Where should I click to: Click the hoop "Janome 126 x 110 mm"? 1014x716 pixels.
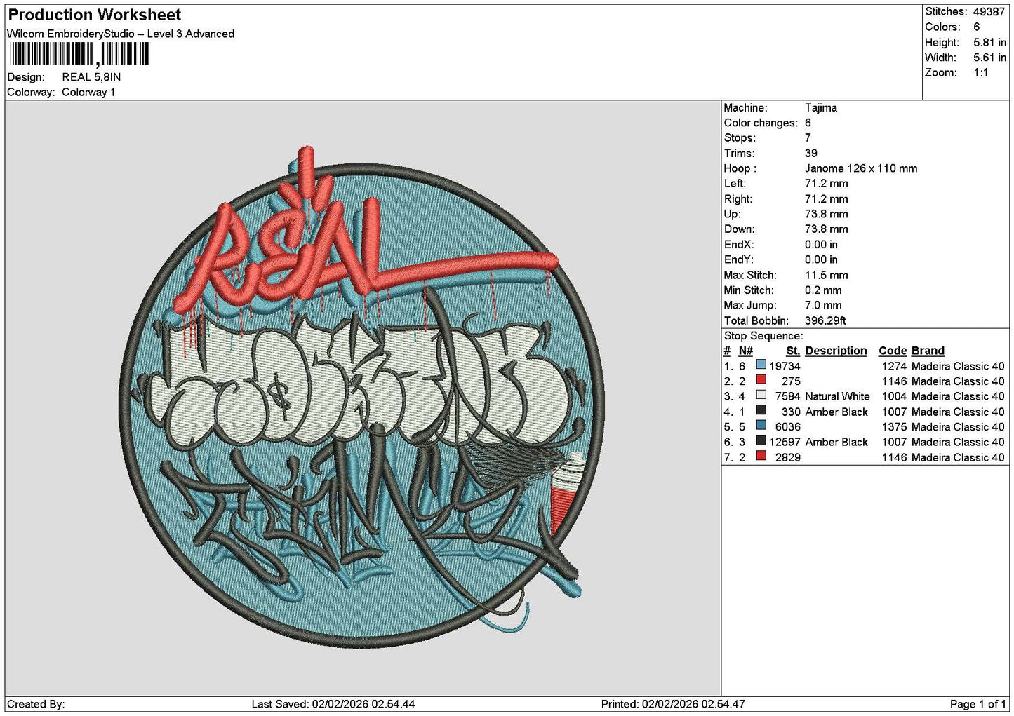click(x=861, y=168)
